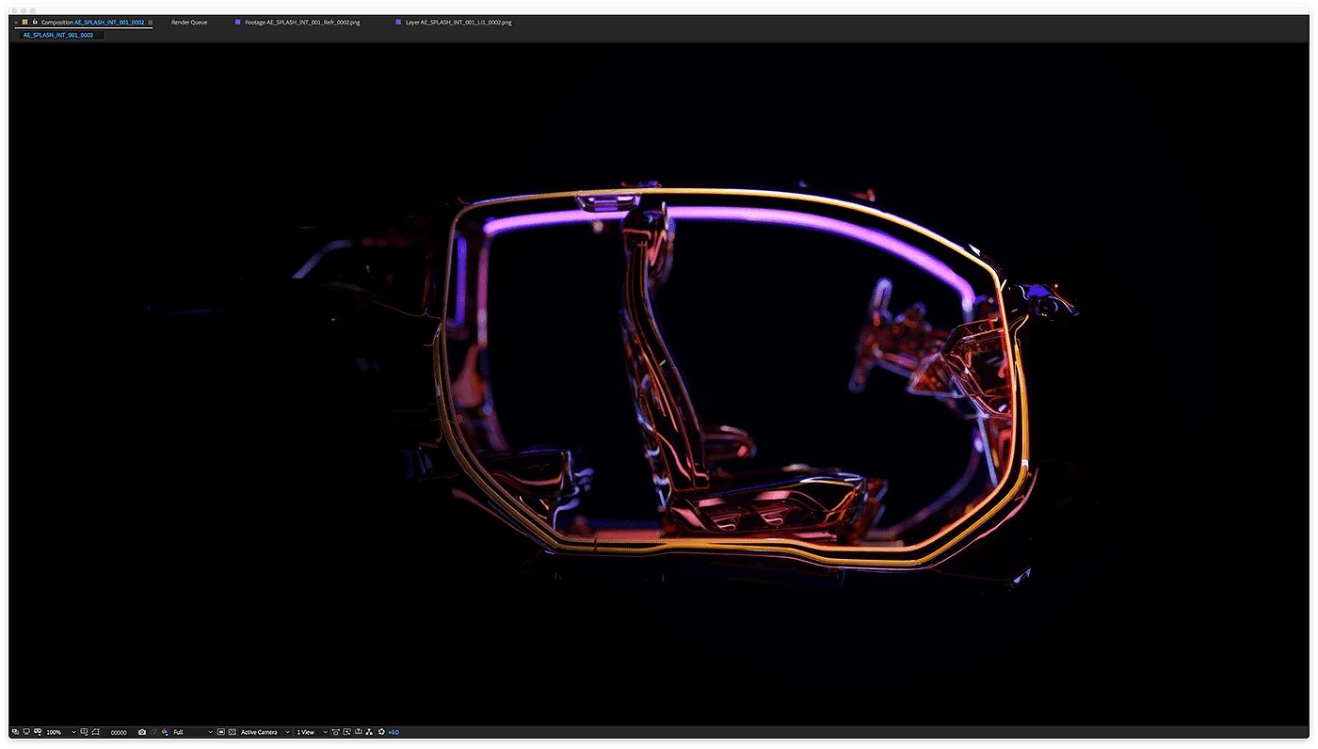1318x749 pixels.
Task: Switch to the Render Queue tab
Action: pos(189,22)
